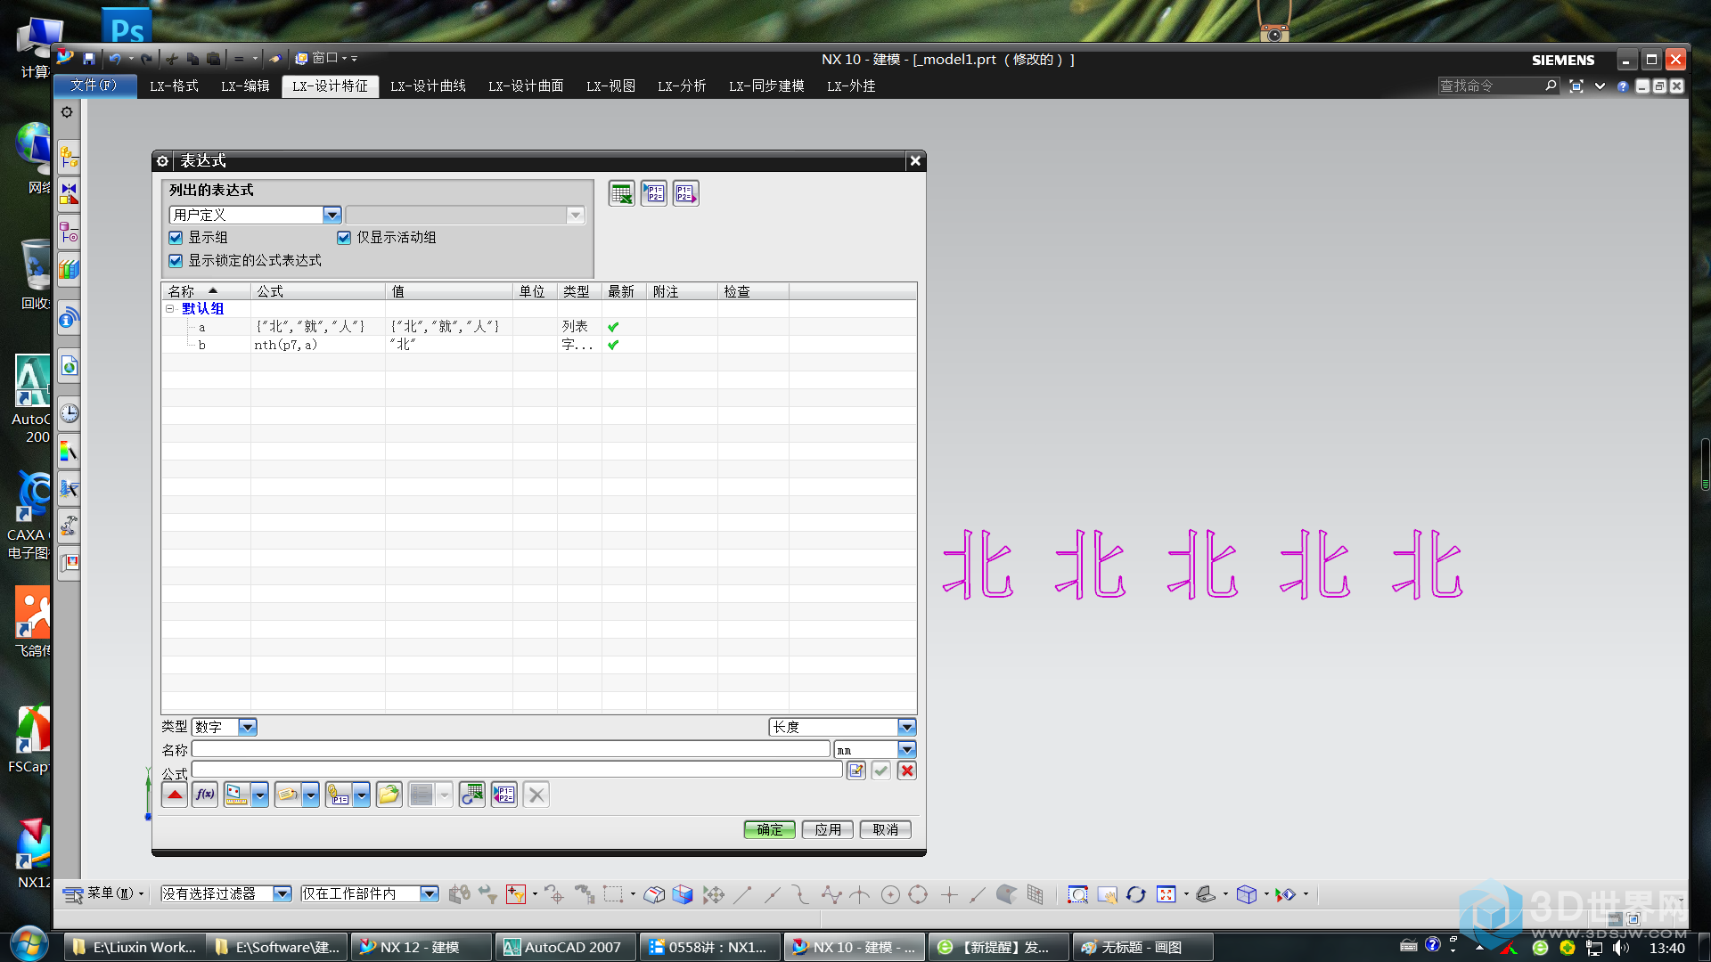Click the 类型 column header

point(579,291)
